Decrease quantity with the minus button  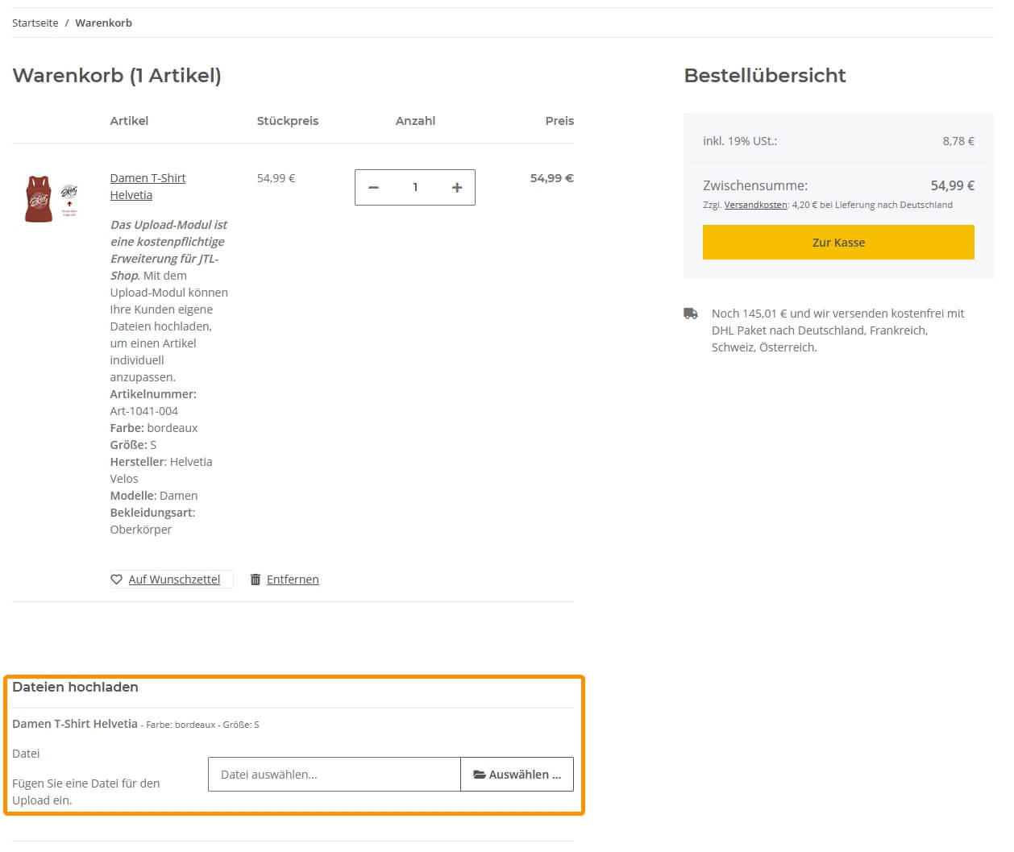pos(373,187)
